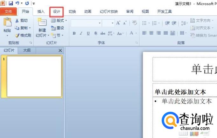Image resolution: width=217 pixels, height=138 pixels.
Task: Toggle Underline formatting
Action: 88,33
